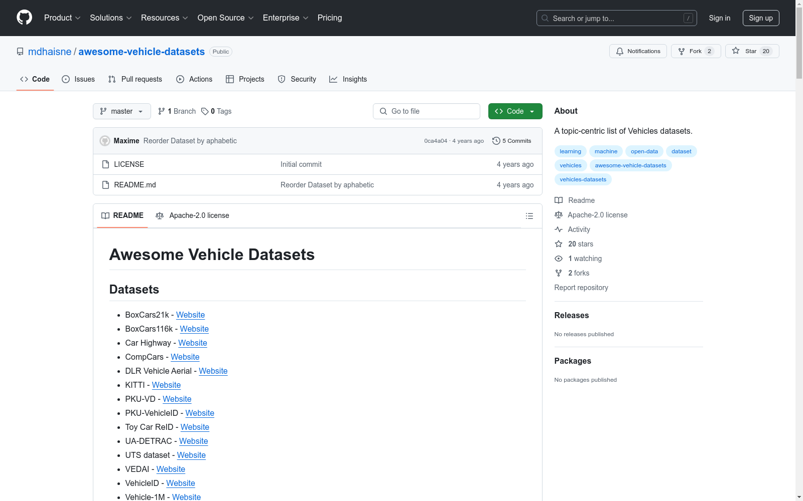Click the branch icon beside 1 Branch
This screenshot has width=803, height=501.
[162, 111]
